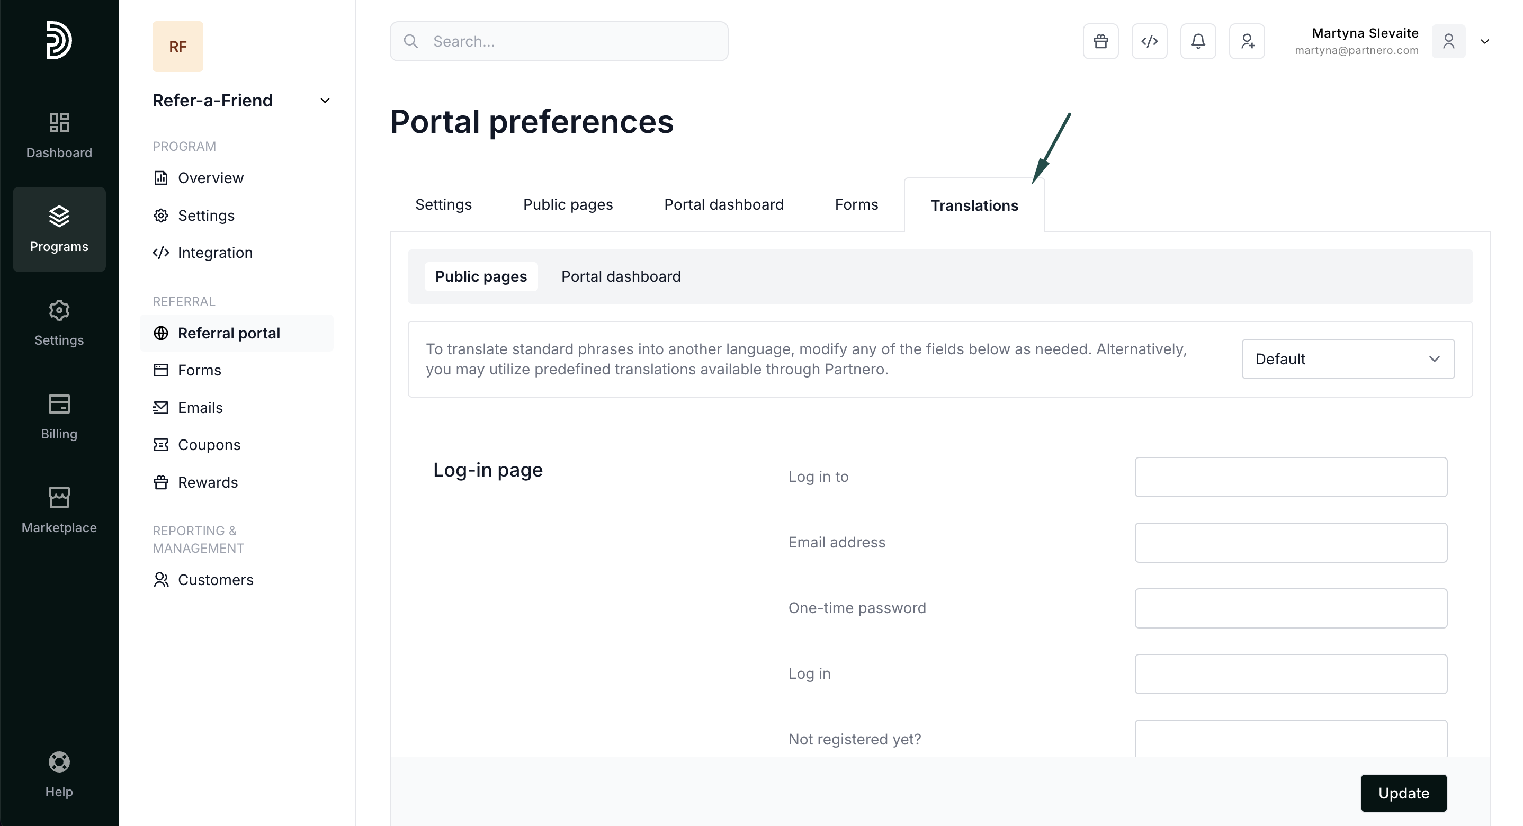Image resolution: width=1523 pixels, height=826 pixels.
Task: Click the gift box icon in header
Action: 1100,41
